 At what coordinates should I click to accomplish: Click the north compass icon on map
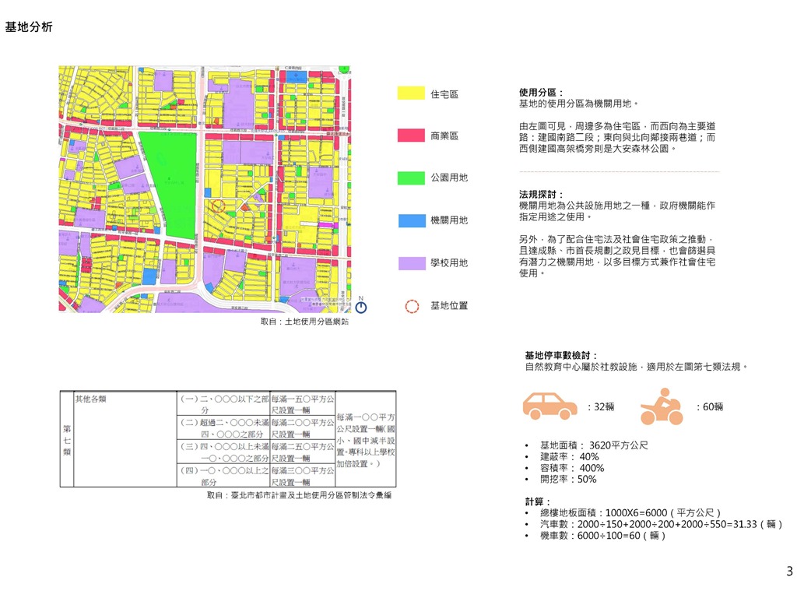click(x=360, y=306)
